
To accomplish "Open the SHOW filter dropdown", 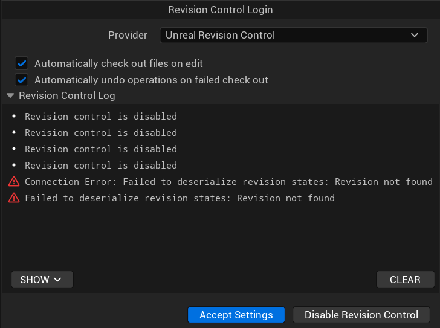I will click(x=42, y=280).
